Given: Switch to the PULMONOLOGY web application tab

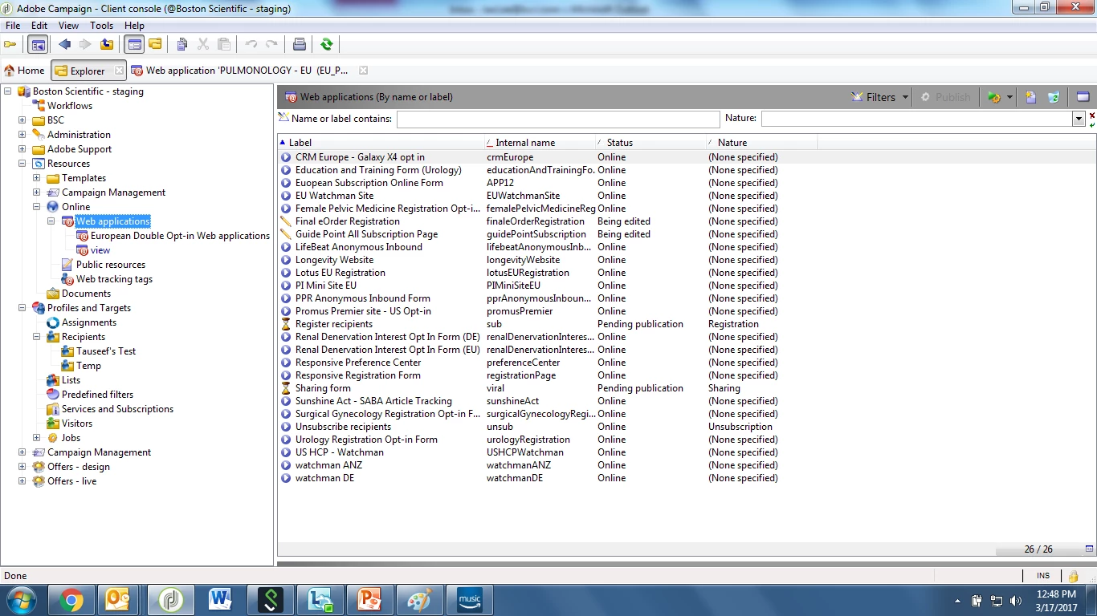Looking at the screenshot, I should (x=240, y=71).
